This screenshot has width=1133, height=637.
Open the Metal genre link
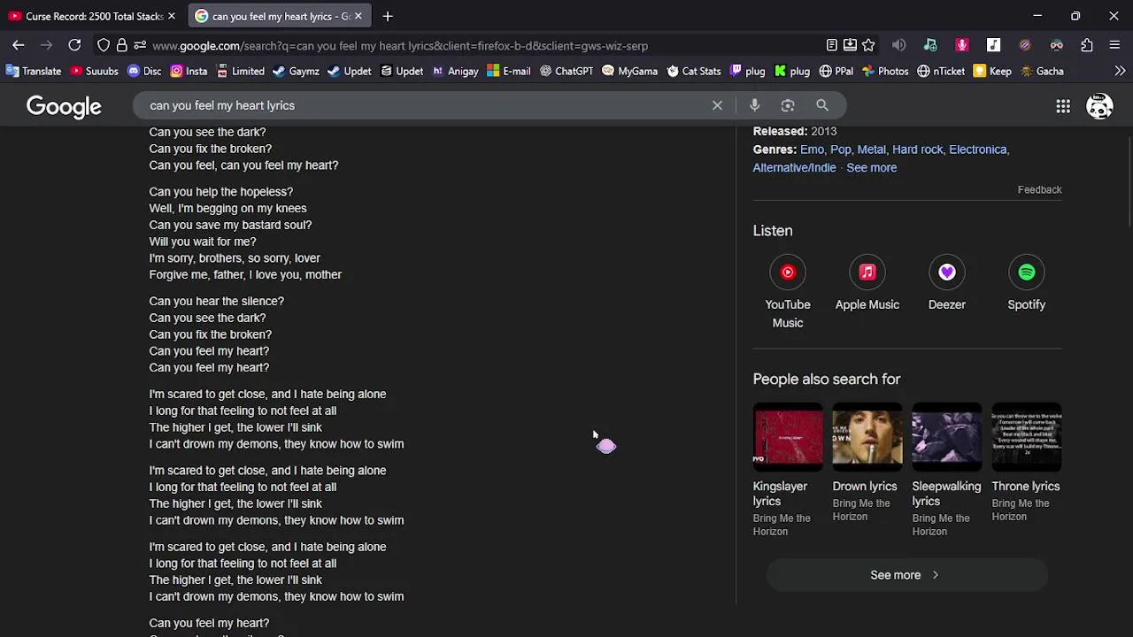871,150
